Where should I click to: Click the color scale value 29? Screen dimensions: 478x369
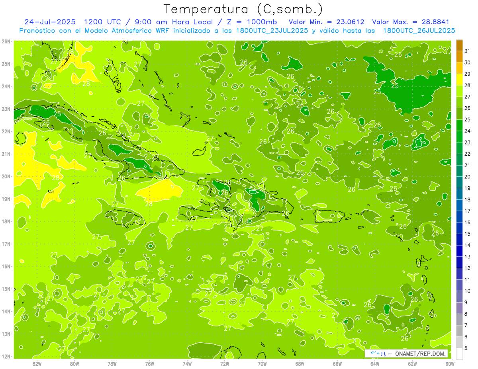(x=467, y=74)
